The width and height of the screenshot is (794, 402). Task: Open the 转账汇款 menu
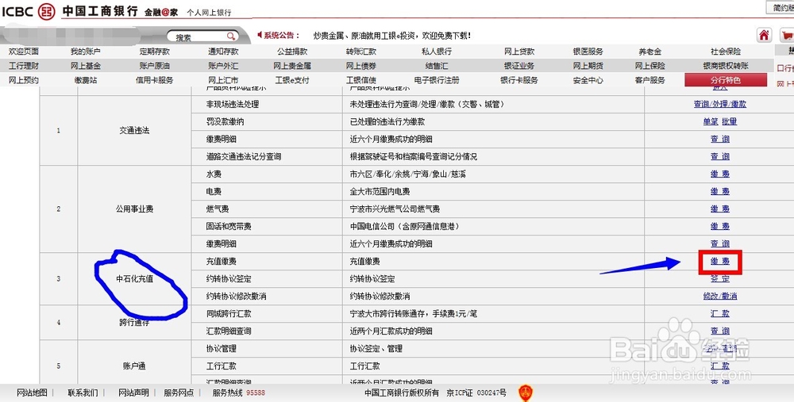click(361, 52)
